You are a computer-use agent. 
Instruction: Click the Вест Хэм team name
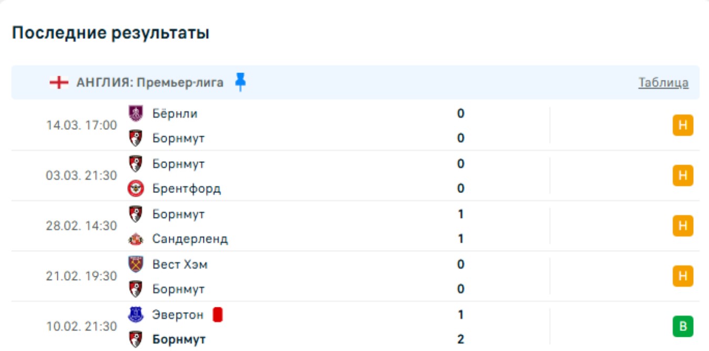[x=180, y=264]
